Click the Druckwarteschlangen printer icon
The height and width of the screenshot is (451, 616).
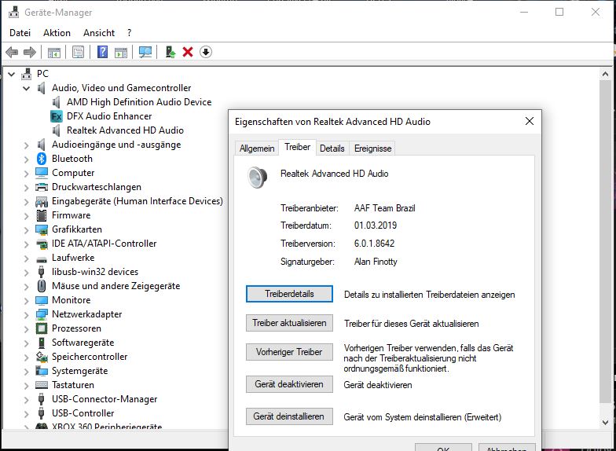42,187
